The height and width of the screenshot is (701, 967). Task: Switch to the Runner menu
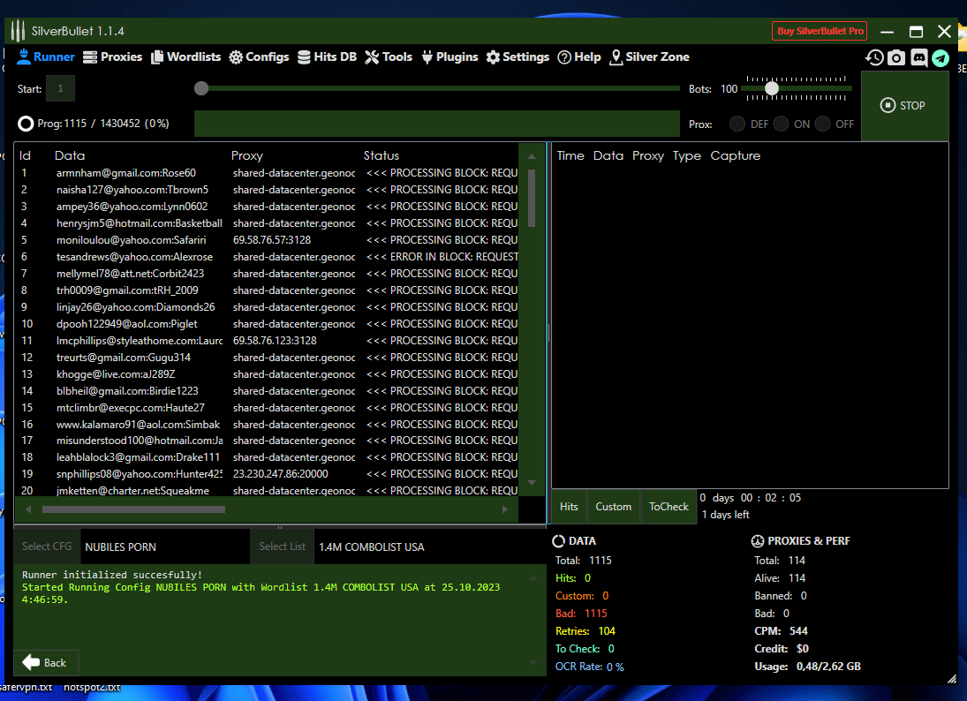coord(46,57)
